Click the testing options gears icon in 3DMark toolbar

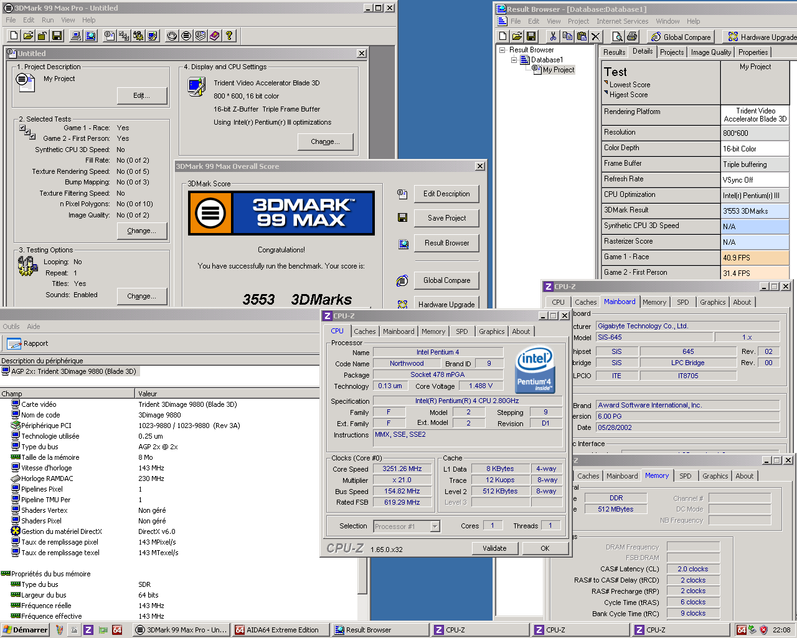point(138,36)
